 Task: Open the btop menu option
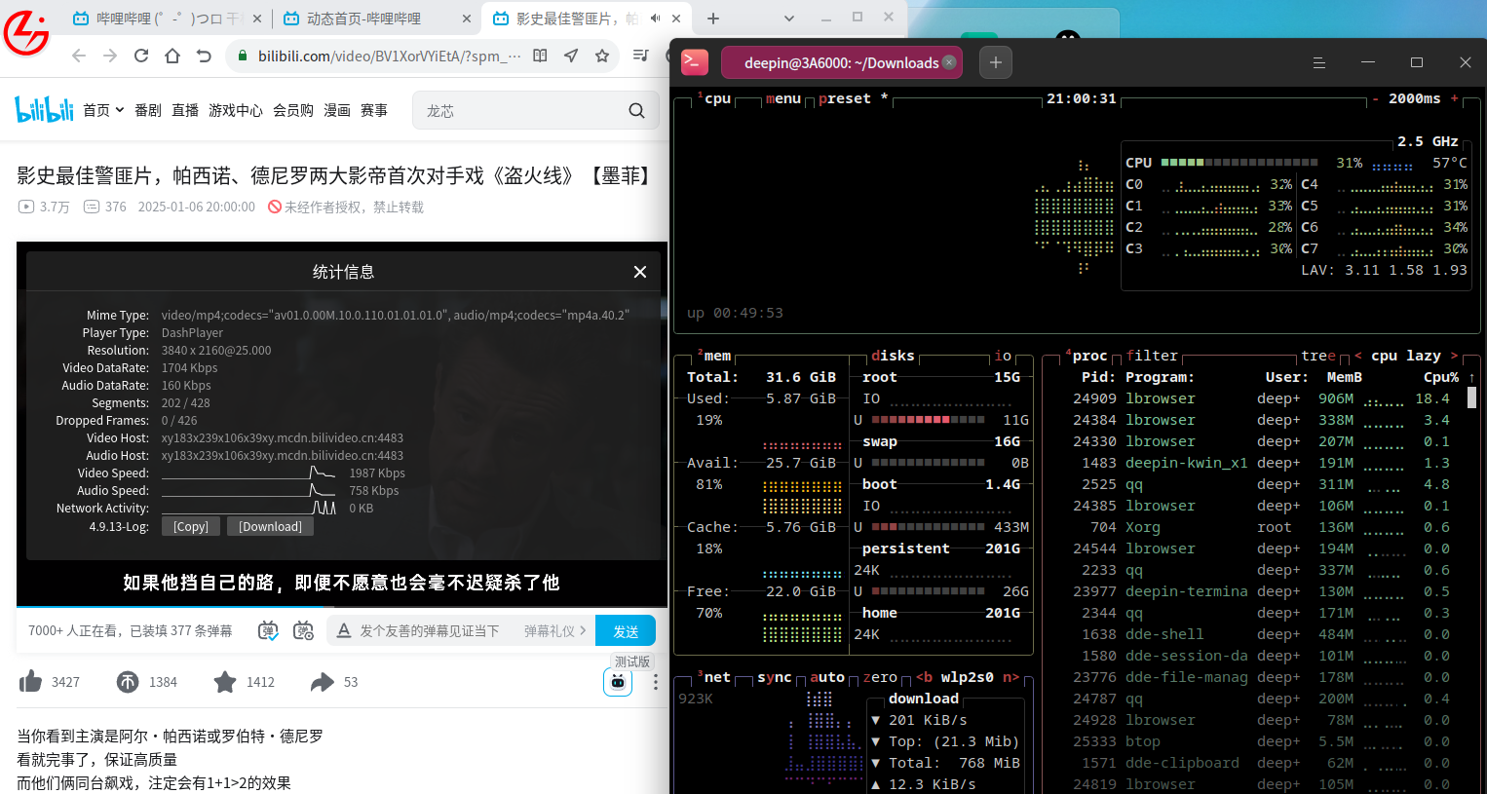(783, 98)
